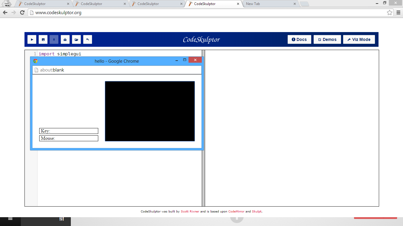403x226 pixels.
Task: Go back with the browser back arrow
Action: tap(5, 12)
